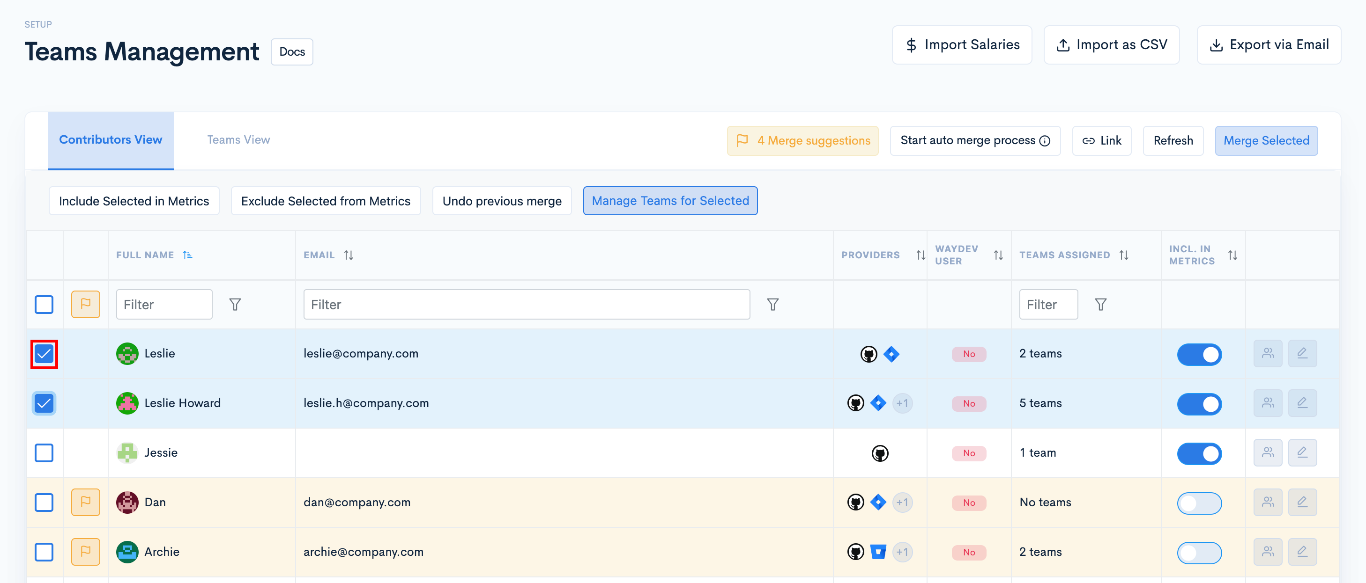Click GitHub provider icon in Leslie's row
Screen dimensions: 1366x583
(869, 354)
